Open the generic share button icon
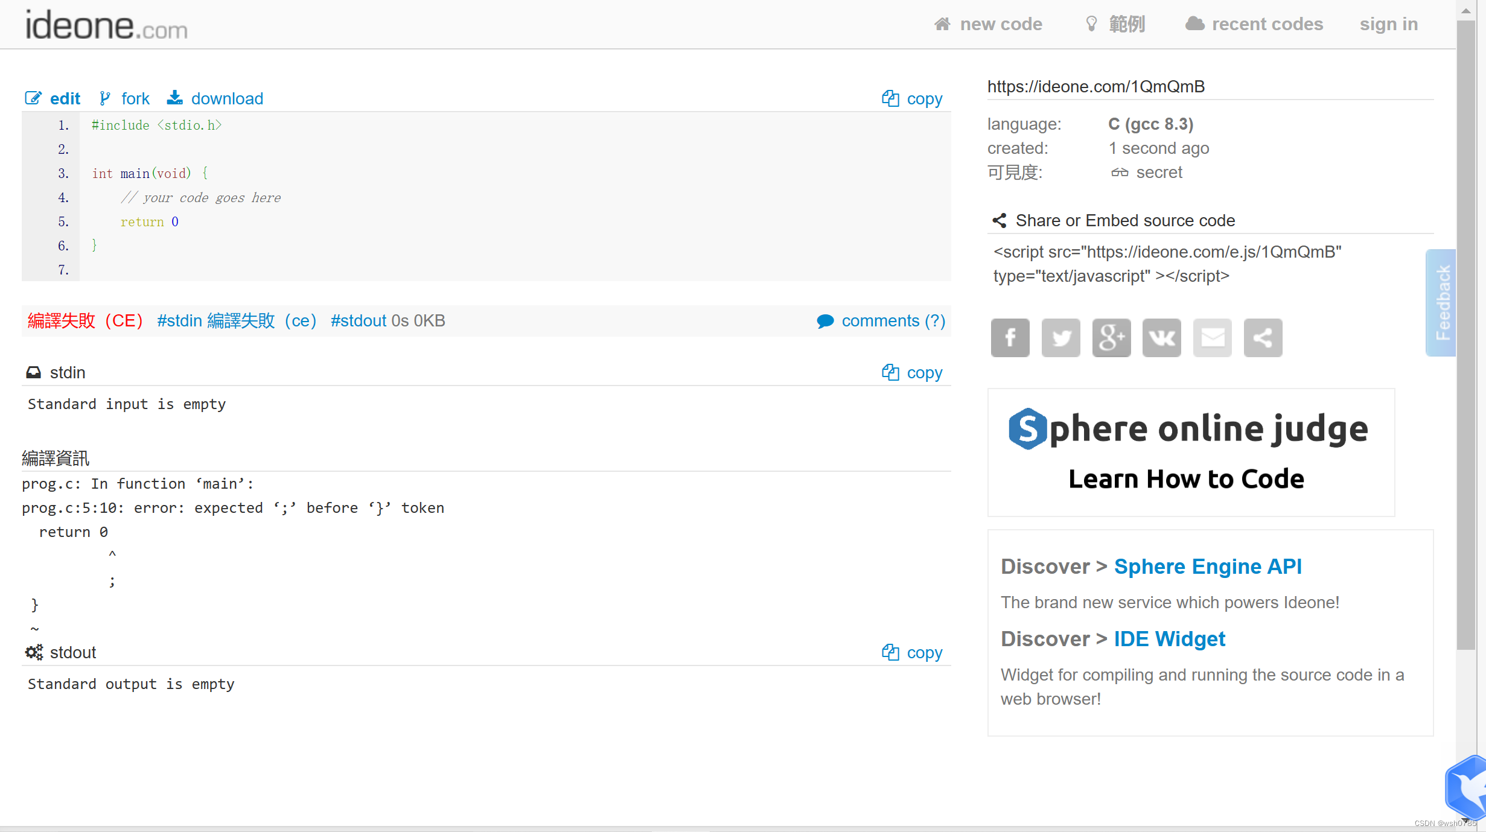Viewport: 1486px width, 832px height. [1263, 337]
